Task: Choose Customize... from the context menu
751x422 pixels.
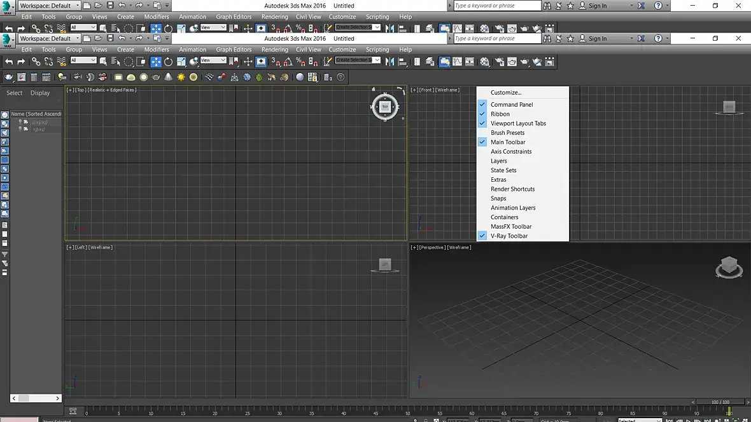Action: tap(505, 93)
